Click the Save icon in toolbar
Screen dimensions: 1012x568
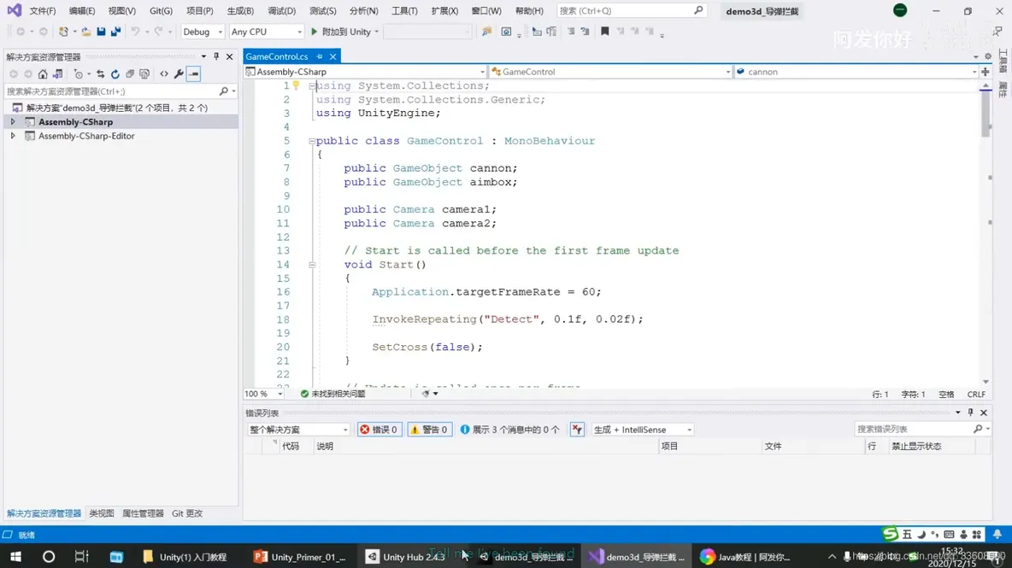[x=102, y=32]
